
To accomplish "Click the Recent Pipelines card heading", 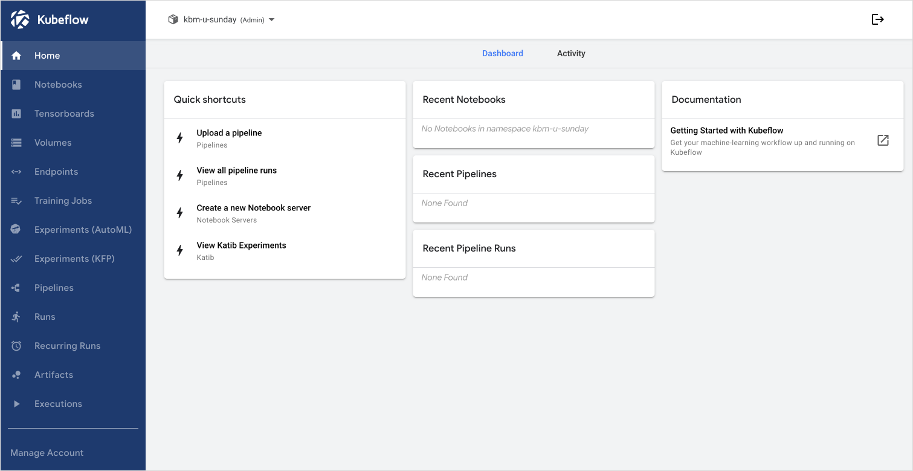I will (x=460, y=174).
